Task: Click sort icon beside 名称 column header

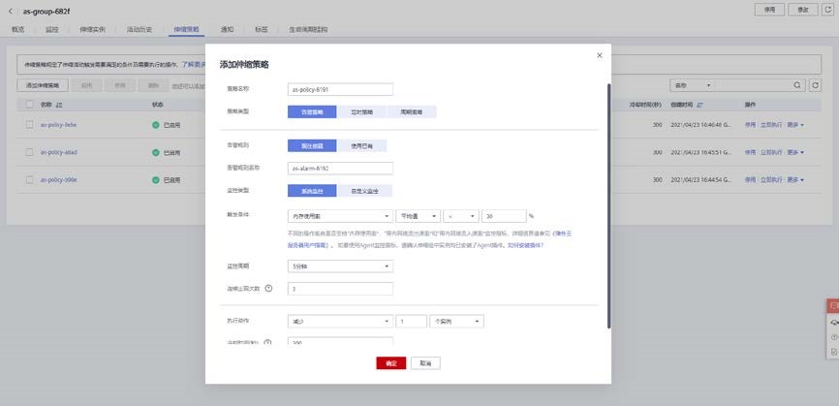Action: tap(59, 105)
